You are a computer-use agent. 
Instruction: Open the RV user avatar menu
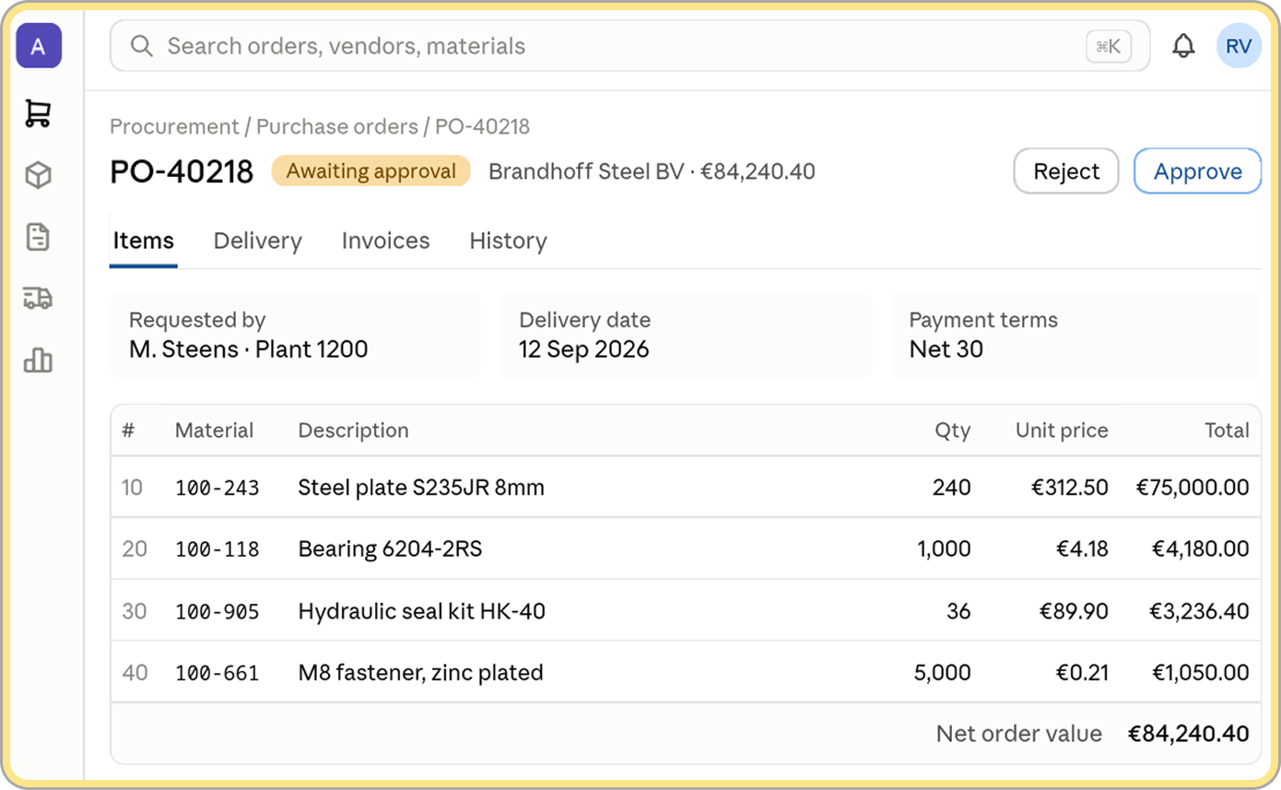pos(1239,46)
